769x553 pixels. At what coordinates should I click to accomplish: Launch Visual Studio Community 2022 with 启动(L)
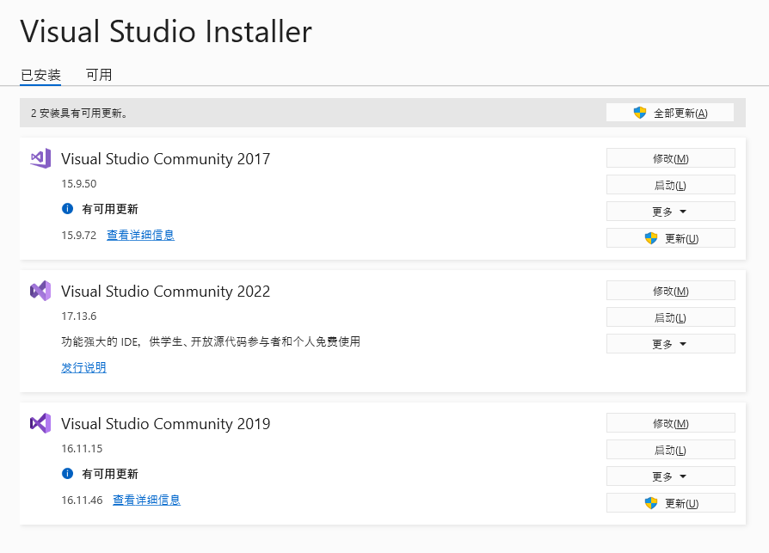tap(670, 317)
